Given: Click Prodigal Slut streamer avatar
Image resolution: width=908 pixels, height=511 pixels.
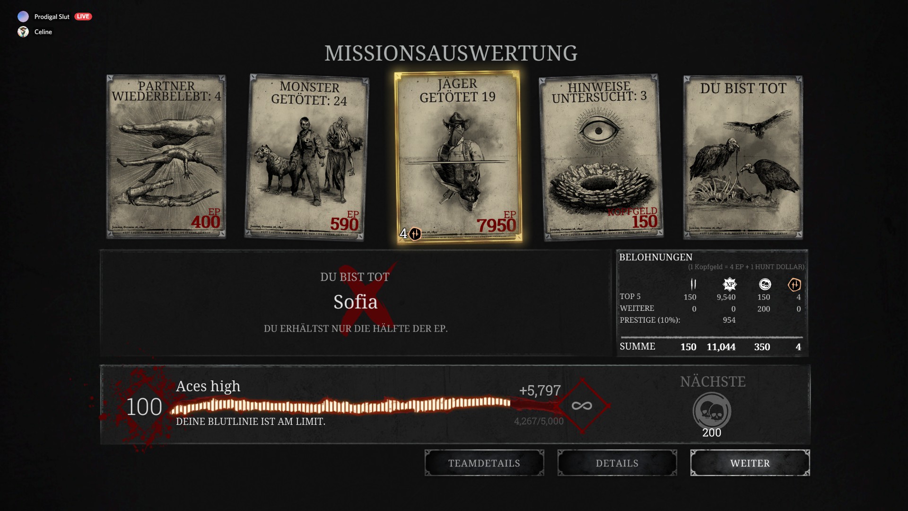Looking at the screenshot, I should tap(23, 17).
